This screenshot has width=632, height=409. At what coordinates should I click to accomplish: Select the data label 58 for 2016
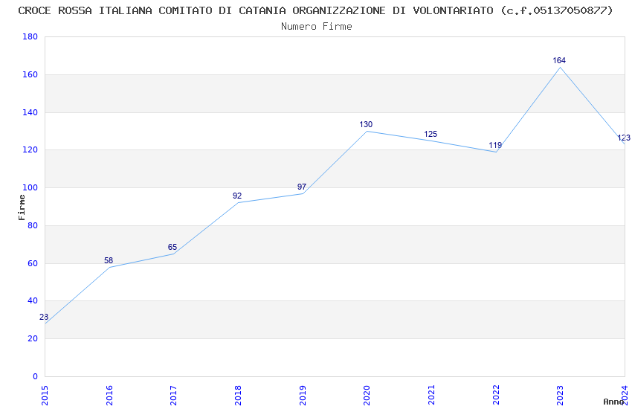click(x=109, y=261)
